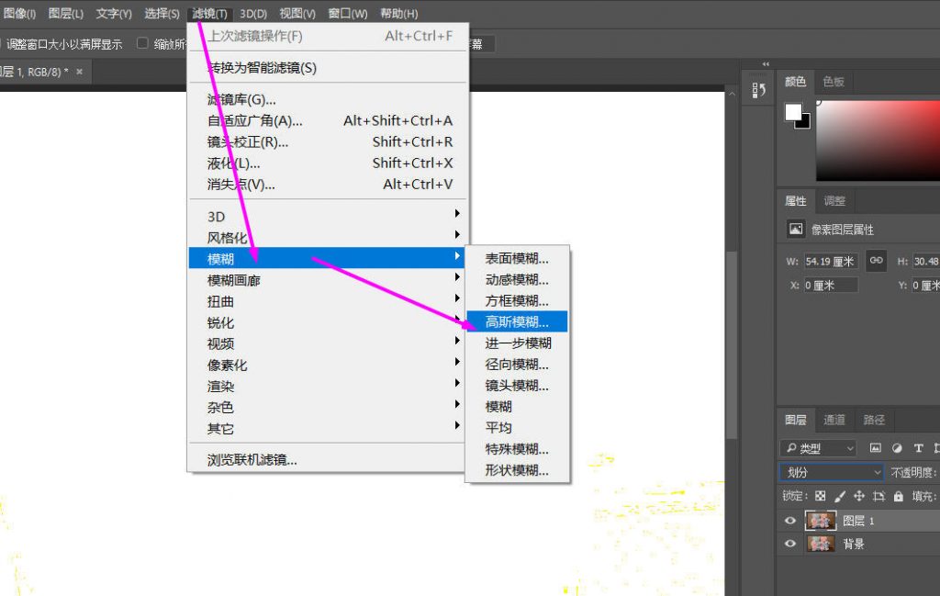Switch to the 通道 tab

point(834,420)
